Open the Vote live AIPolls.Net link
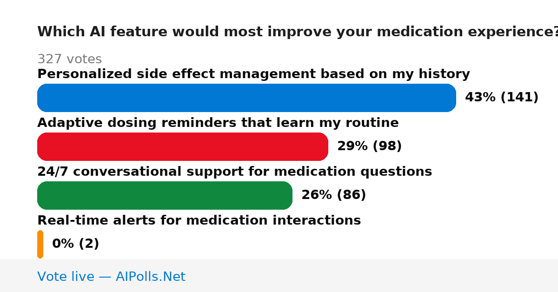 coord(111,277)
